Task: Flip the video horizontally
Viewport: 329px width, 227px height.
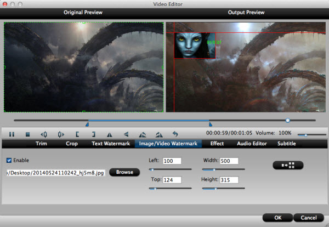Action: point(110,134)
